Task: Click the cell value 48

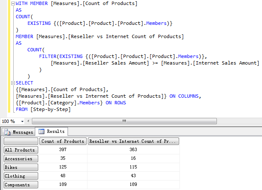Action: (63, 176)
